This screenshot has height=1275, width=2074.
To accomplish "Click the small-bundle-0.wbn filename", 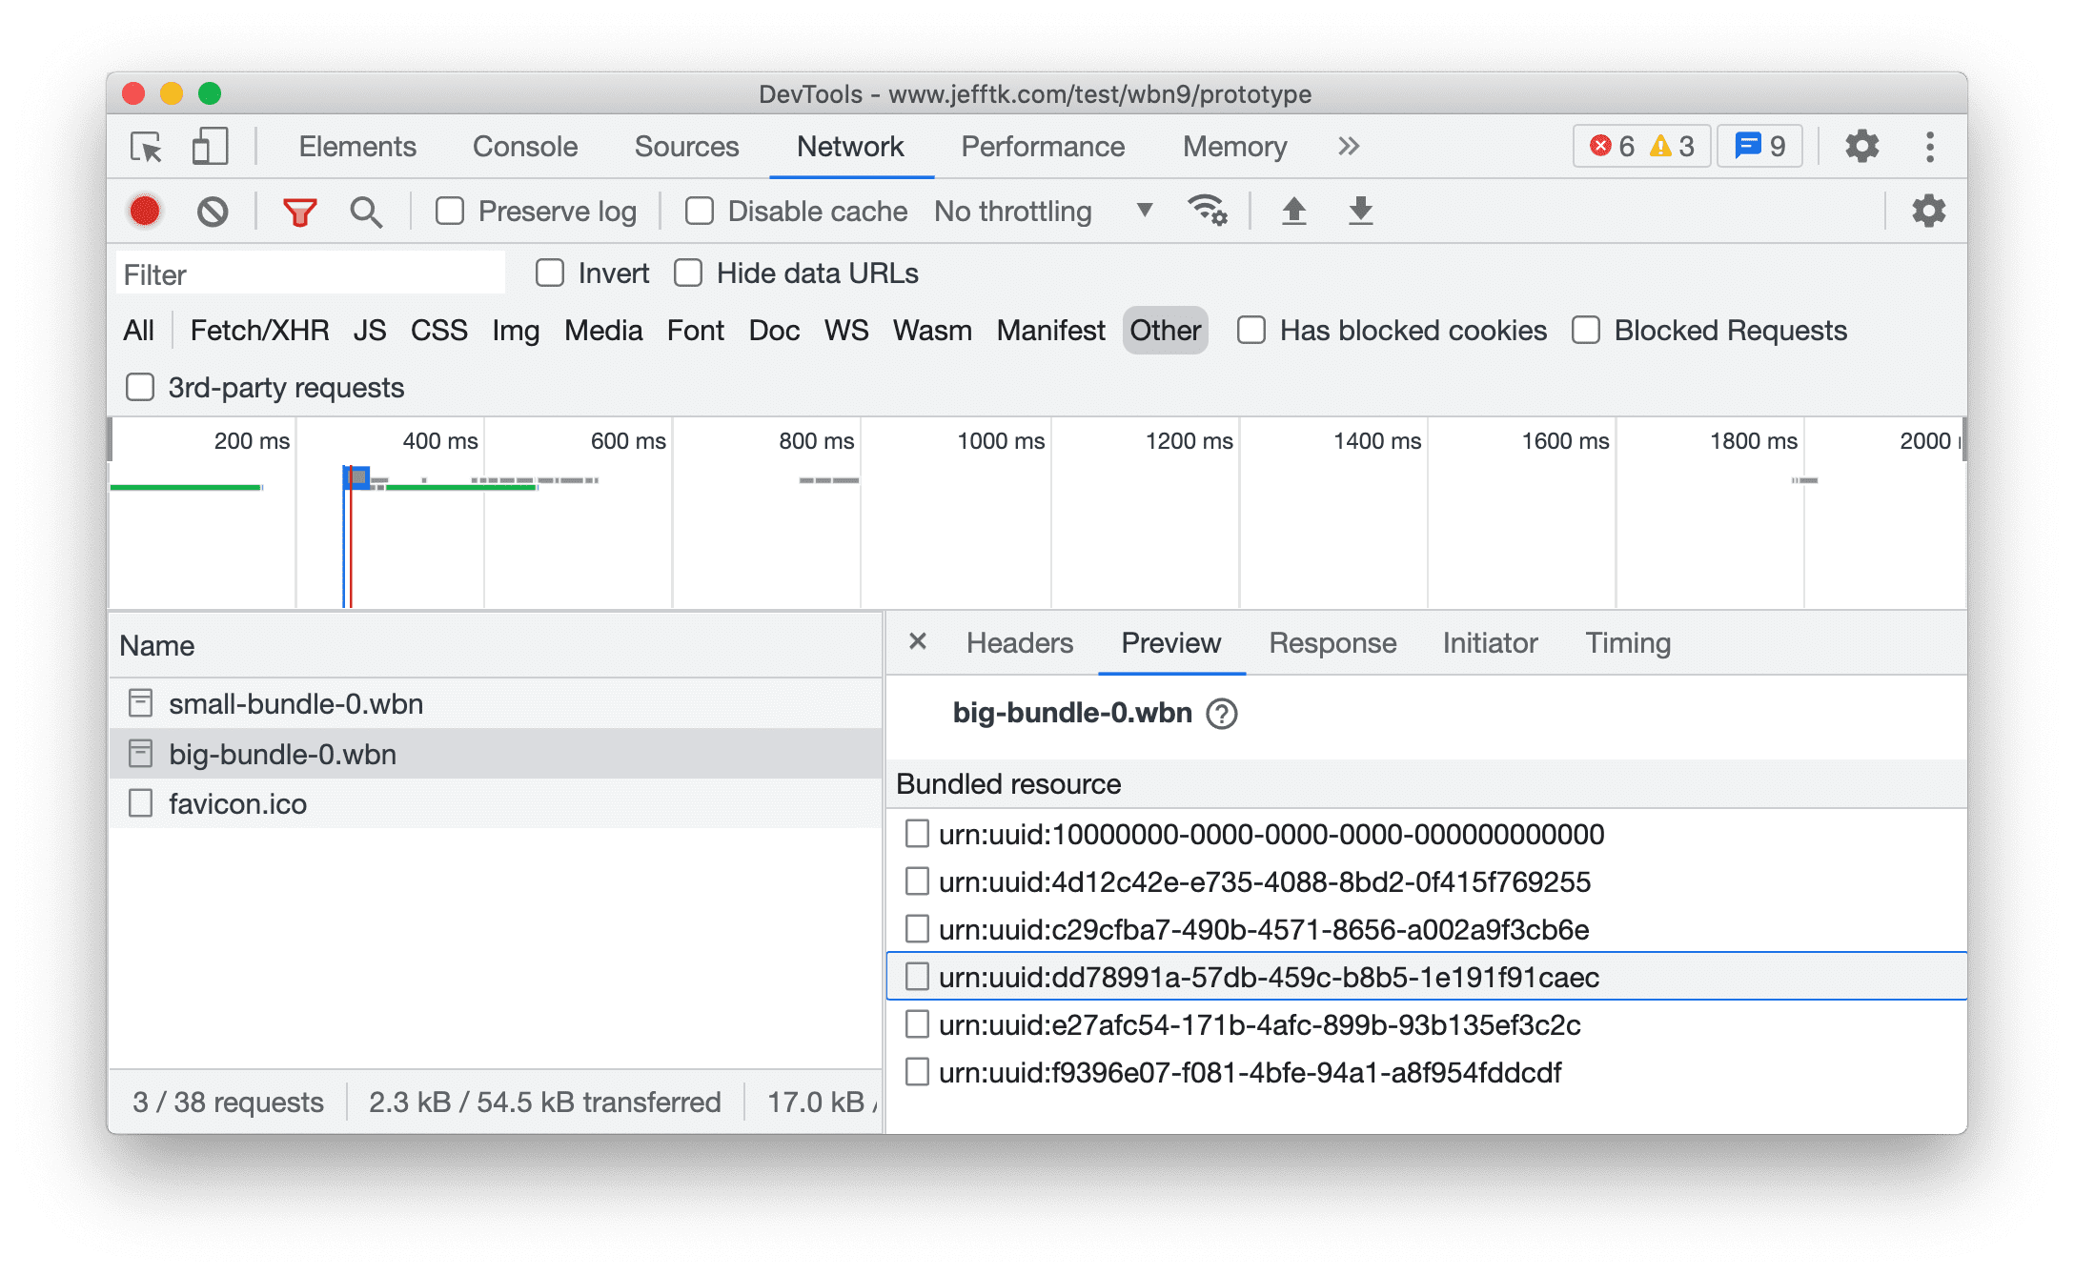I will pos(284,705).
